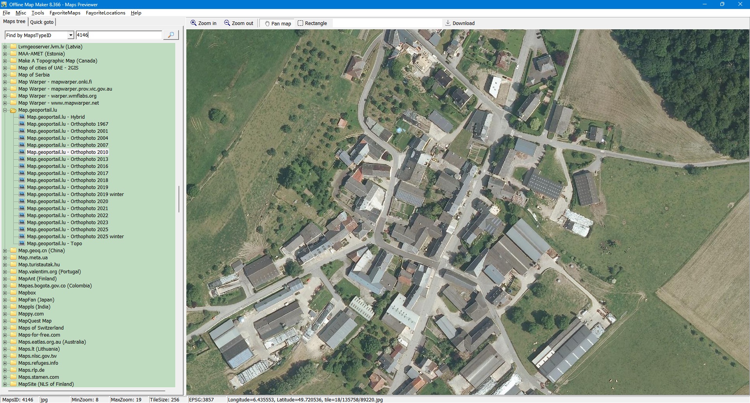750x403 pixels.
Task: Select Map.geoportail.lu Hybrid layer
Action: 55,117
